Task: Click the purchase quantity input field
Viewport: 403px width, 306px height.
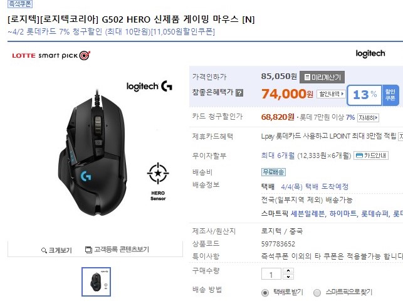Action: (x=271, y=274)
